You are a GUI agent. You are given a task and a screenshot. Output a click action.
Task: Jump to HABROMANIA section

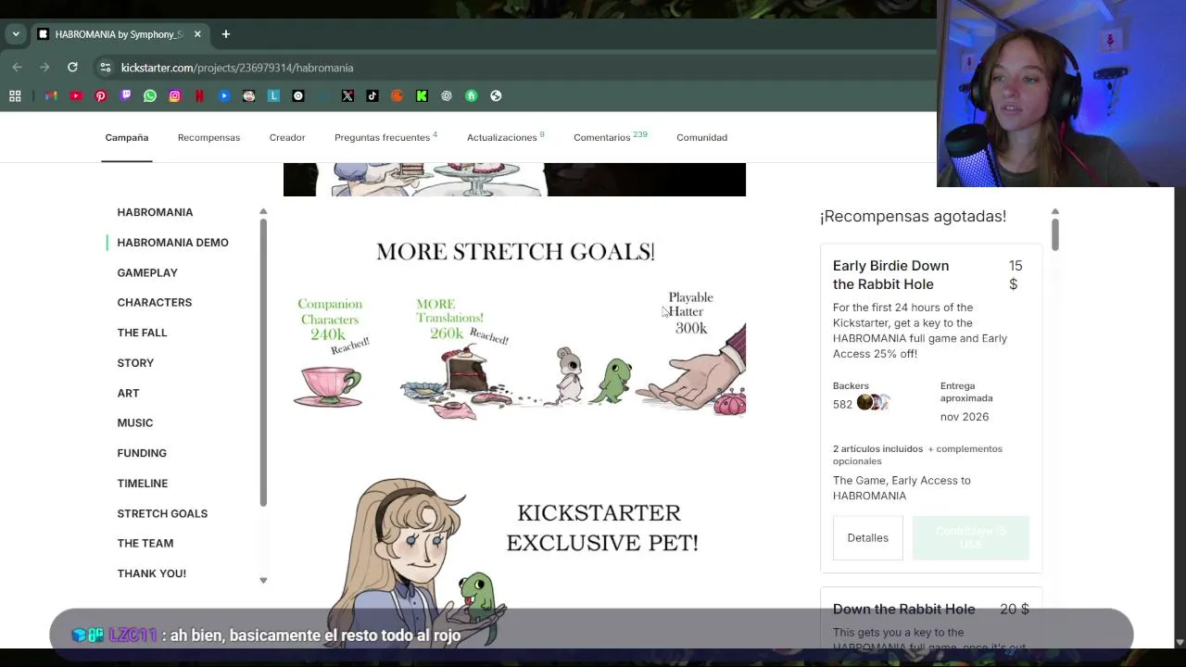pos(155,212)
